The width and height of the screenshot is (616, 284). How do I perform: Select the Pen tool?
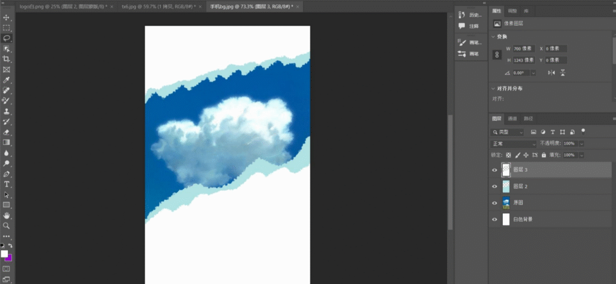click(6, 174)
